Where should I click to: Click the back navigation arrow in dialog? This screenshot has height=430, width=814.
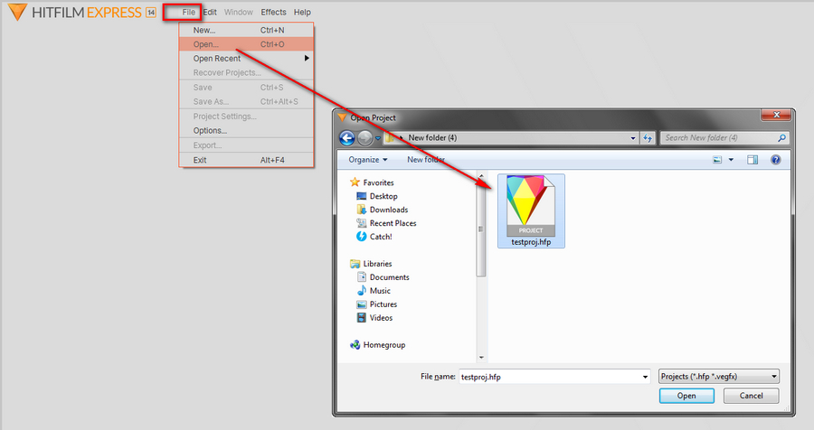point(346,138)
